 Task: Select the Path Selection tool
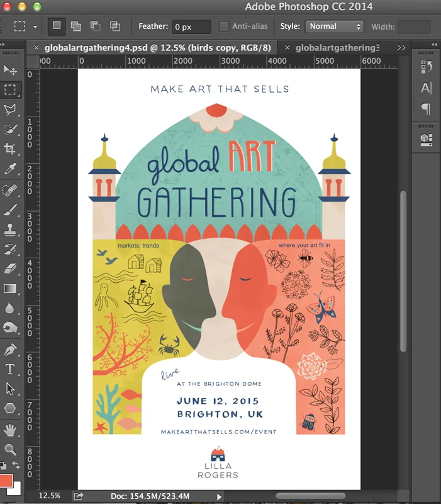click(10, 389)
